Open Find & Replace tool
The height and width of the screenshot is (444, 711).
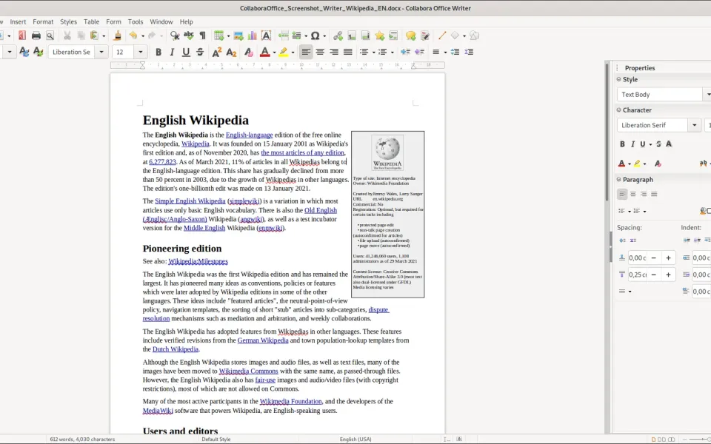pyautogui.click(x=175, y=36)
